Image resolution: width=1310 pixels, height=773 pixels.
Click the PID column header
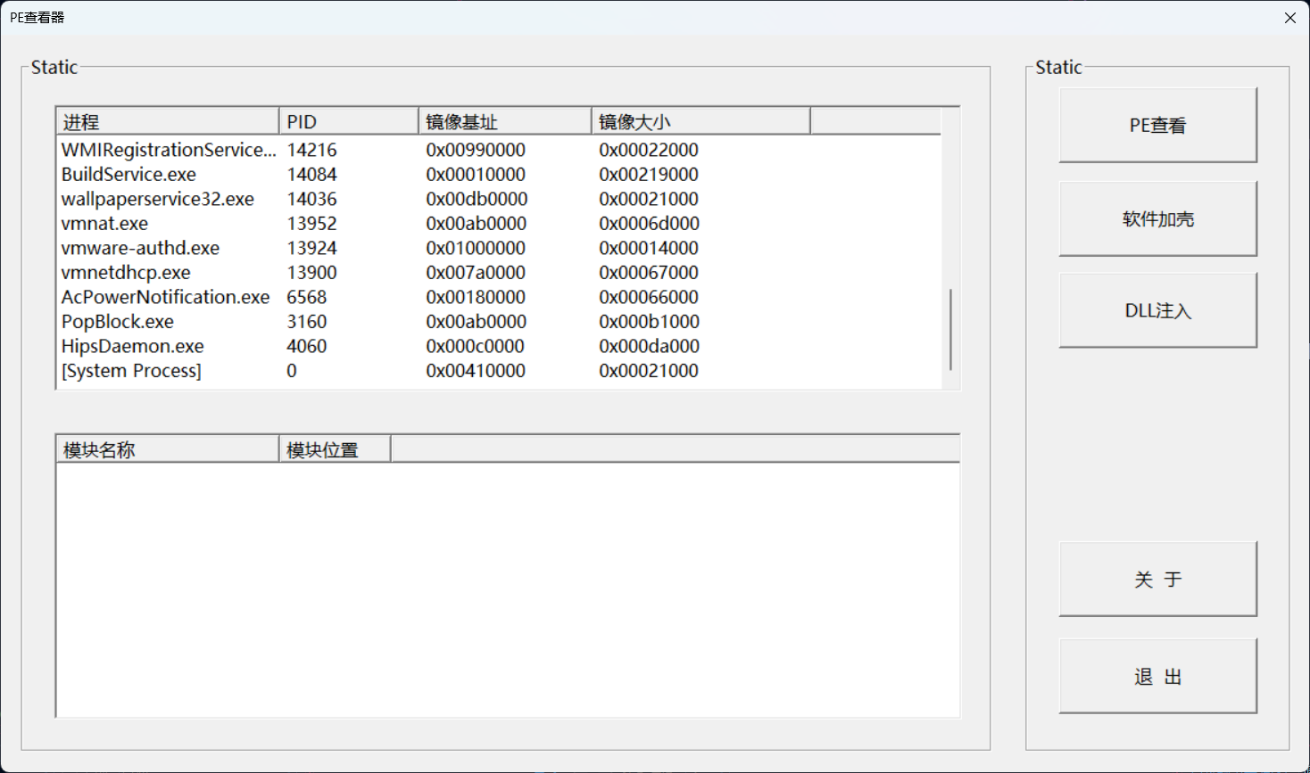pos(348,122)
